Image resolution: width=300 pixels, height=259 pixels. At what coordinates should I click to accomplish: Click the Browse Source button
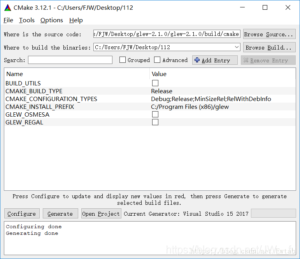(269, 34)
